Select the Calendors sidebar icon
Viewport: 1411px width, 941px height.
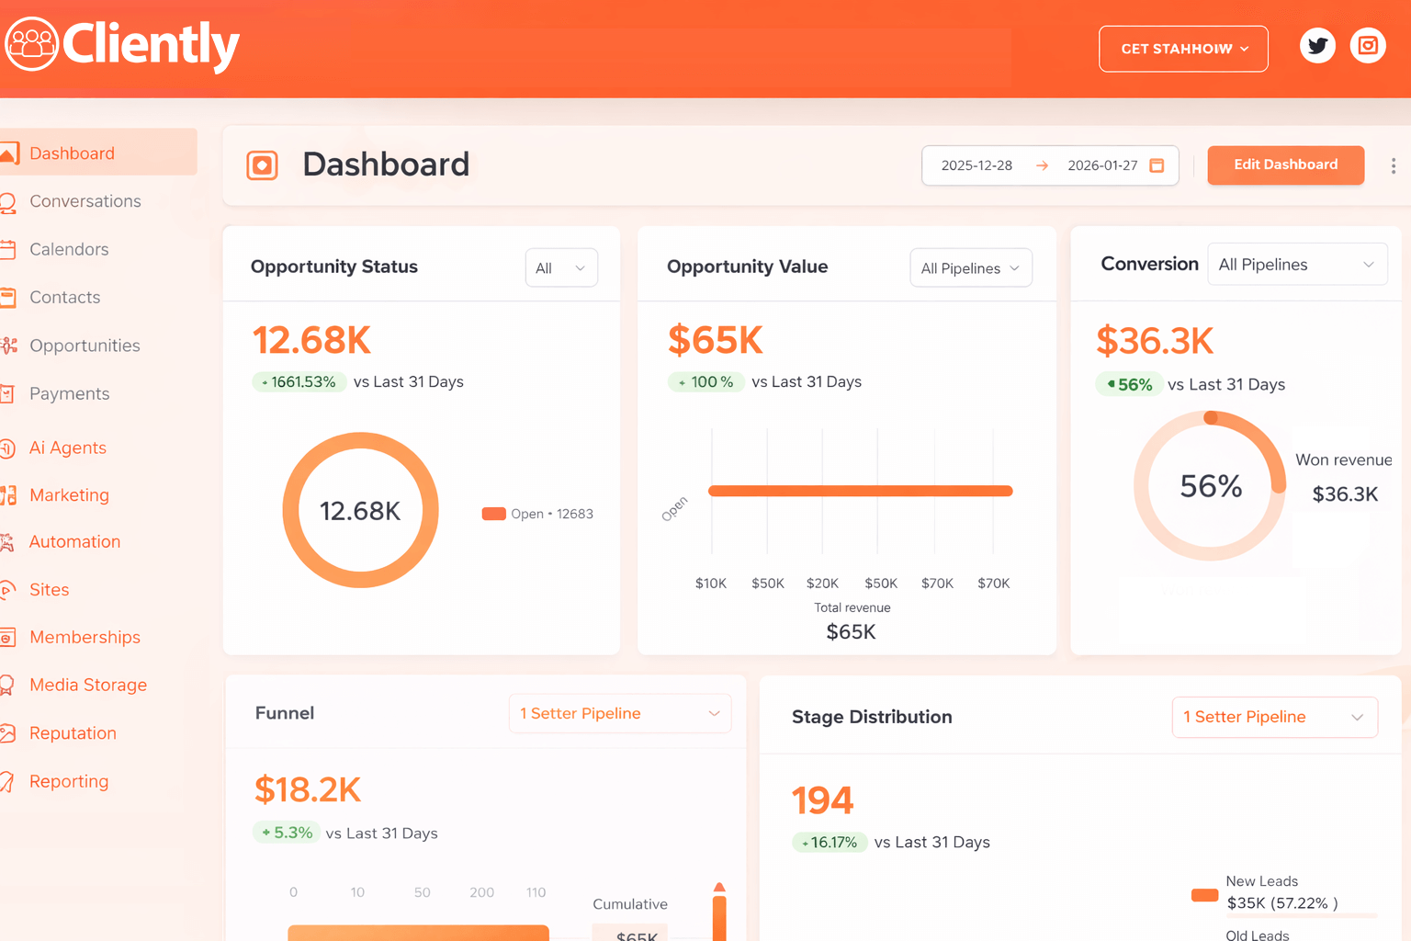tap(8, 249)
